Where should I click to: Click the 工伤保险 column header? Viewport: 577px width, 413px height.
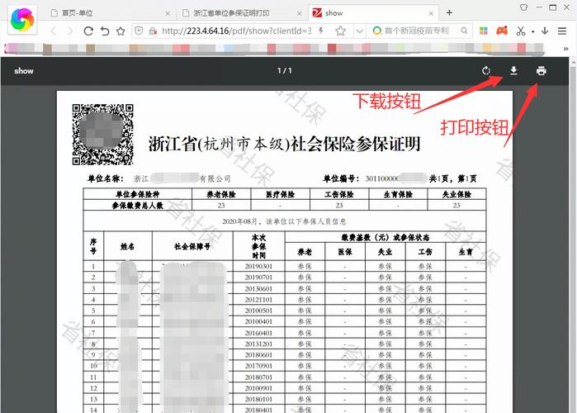(x=339, y=194)
